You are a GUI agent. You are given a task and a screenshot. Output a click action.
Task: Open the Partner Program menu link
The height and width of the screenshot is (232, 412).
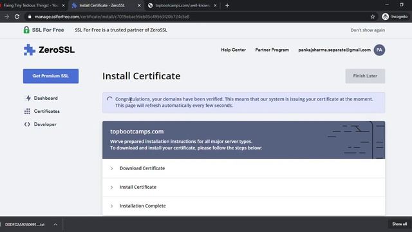click(272, 50)
